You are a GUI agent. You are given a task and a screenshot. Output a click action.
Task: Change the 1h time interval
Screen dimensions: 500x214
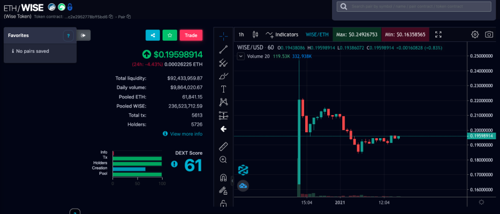[x=242, y=34]
